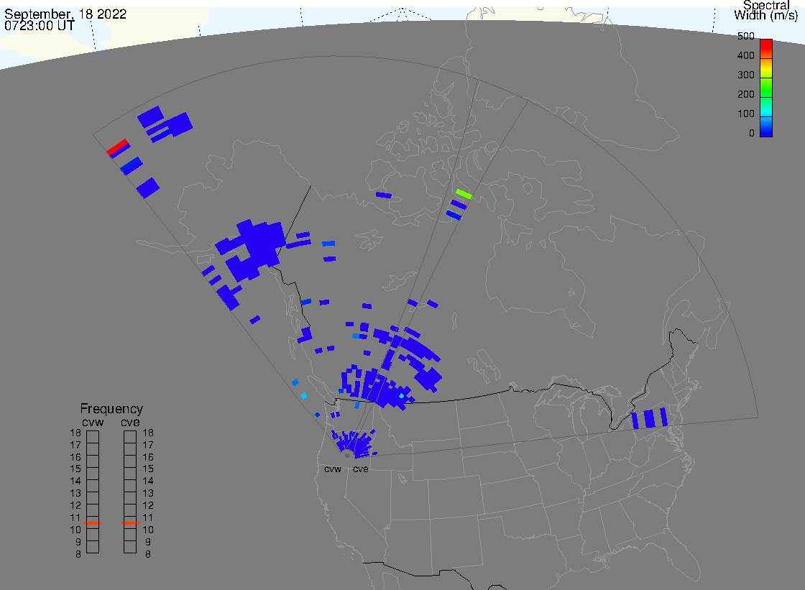Click the red high spectral width cell
Screen dimensions: 805x590
coord(117,147)
